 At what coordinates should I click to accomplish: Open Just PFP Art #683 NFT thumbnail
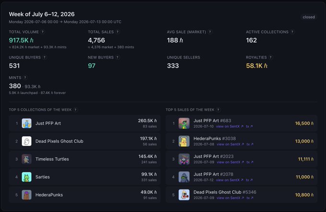(x=184, y=123)
